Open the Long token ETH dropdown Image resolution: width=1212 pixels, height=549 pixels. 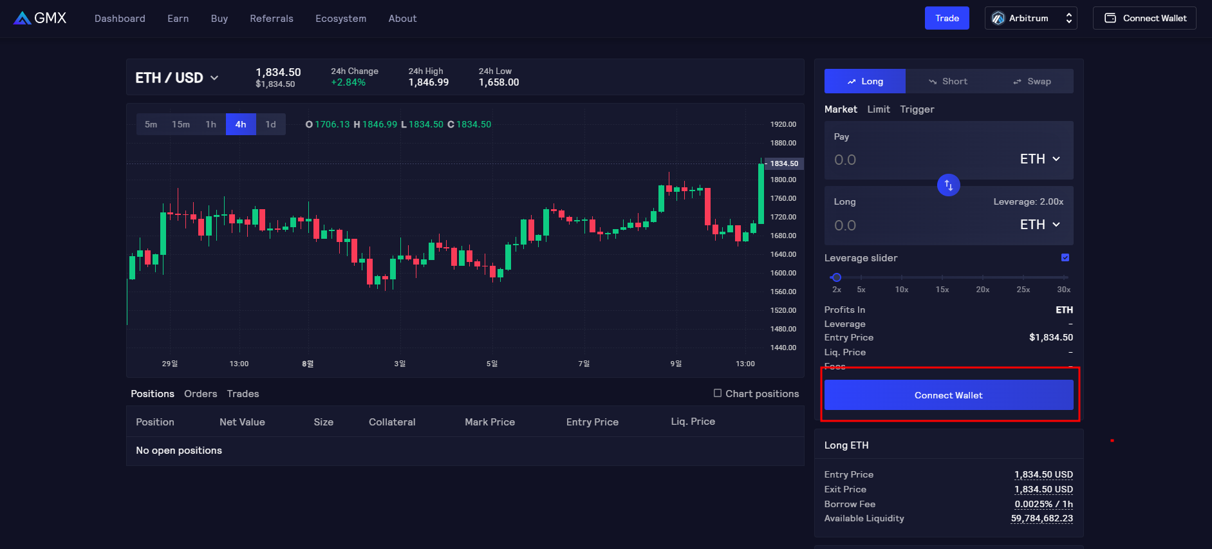(x=1040, y=225)
